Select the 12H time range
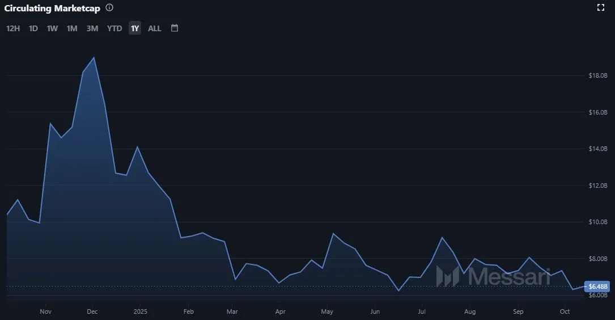Screen dimensions: 615x320 13,28
